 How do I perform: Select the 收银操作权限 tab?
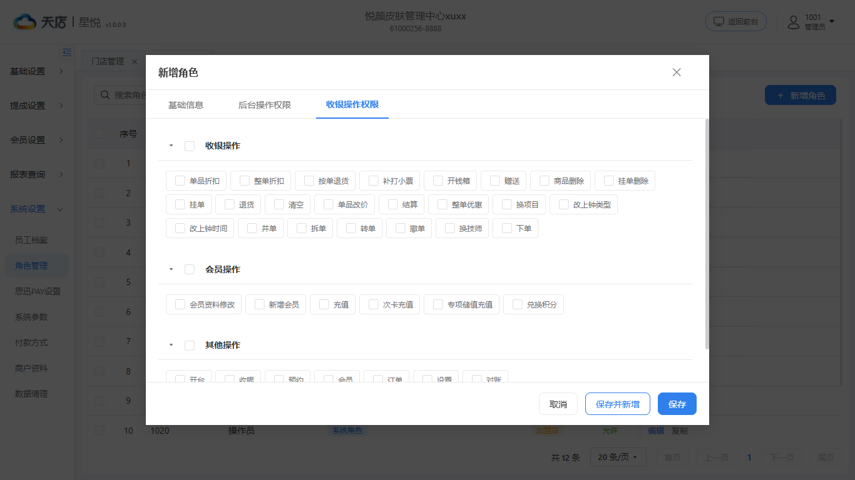[x=352, y=104]
